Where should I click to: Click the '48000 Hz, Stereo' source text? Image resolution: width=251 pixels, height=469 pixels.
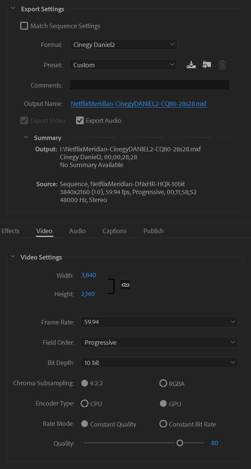[x=83, y=200]
